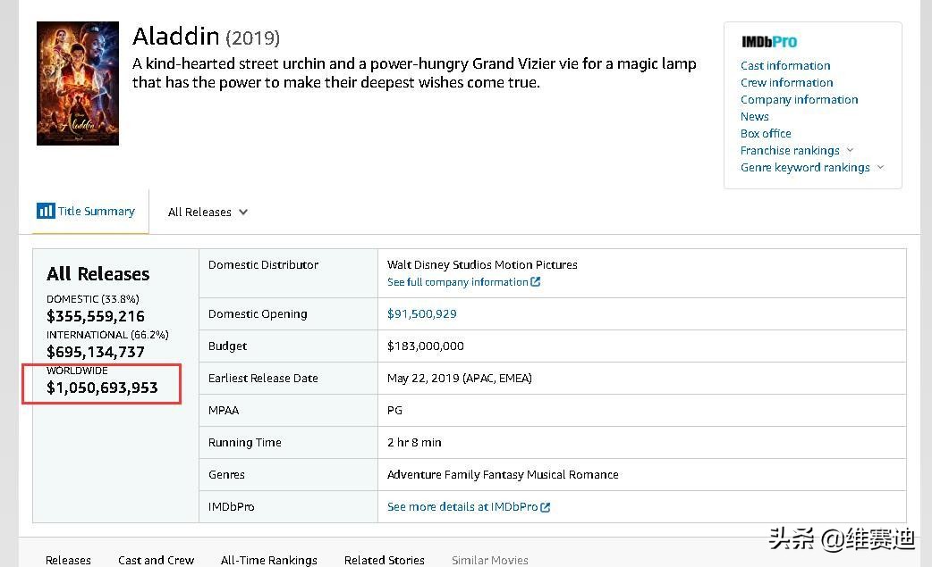Click the genres list Adventure Family Fantasy

(503, 474)
